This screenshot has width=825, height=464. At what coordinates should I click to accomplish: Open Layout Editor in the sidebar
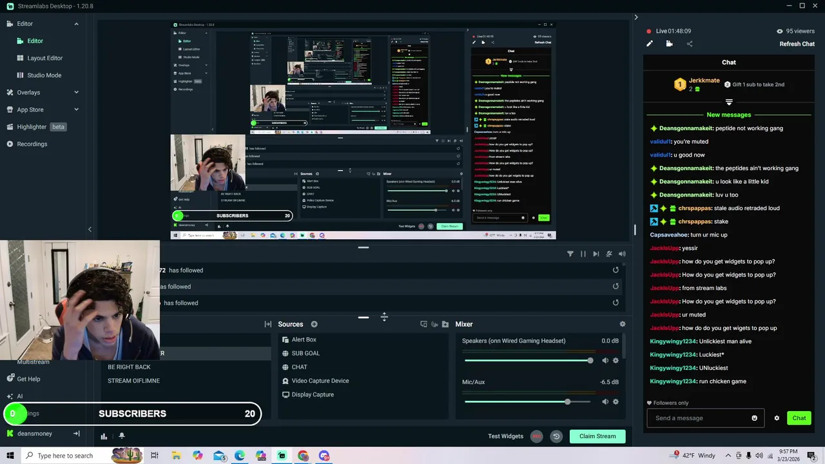[x=44, y=58]
